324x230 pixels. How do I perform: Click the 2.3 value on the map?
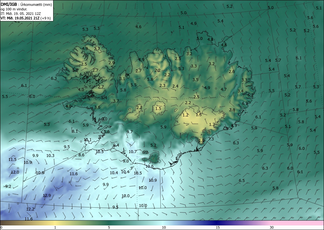pos(162,85)
